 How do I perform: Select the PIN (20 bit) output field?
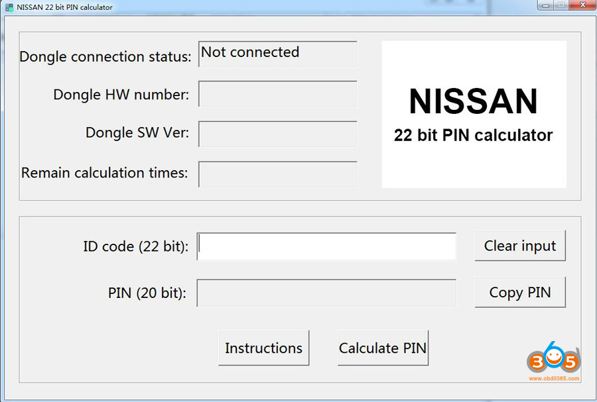(x=326, y=293)
